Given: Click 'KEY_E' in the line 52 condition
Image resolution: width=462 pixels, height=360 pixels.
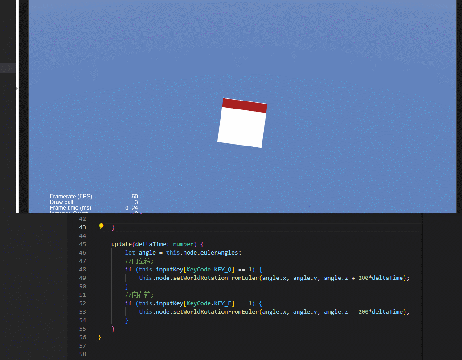Looking at the screenshot, I should pos(223,303).
